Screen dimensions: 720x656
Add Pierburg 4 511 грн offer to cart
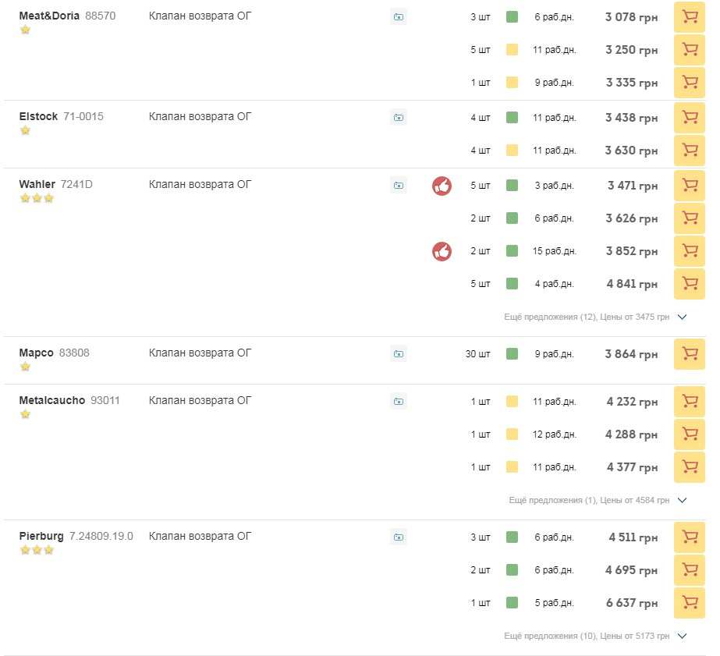coord(689,537)
